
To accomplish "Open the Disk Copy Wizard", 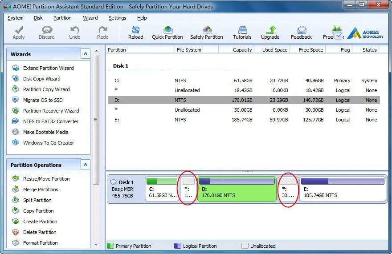I will (x=41, y=79).
